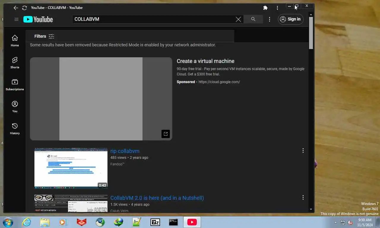Click '1.5K views • 4 years ago' text
The width and height of the screenshot is (380, 228).
[x=130, y=205]
